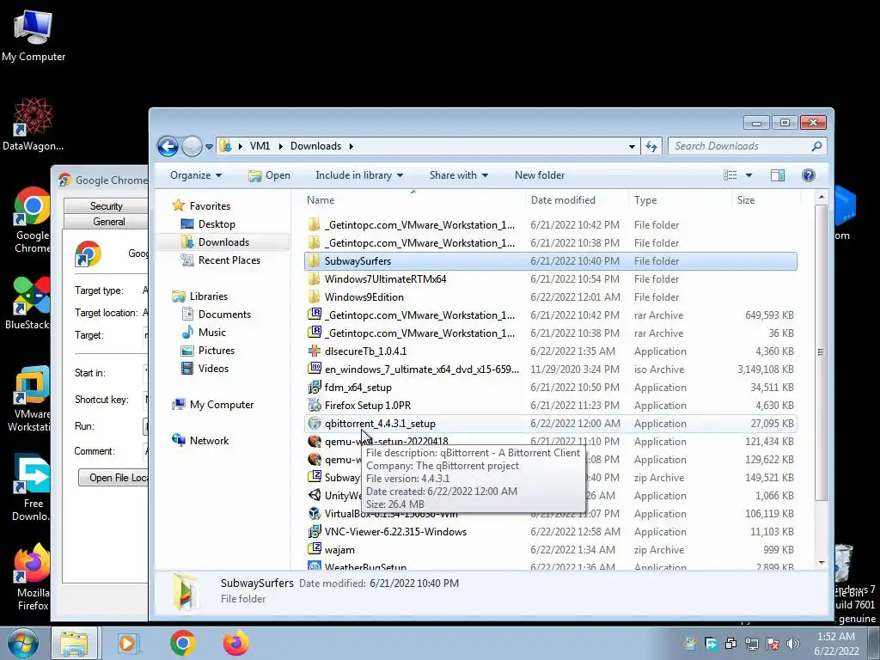Click the clock showing 1:52 AM
The image size is (880, 660).
pos(836,644)
